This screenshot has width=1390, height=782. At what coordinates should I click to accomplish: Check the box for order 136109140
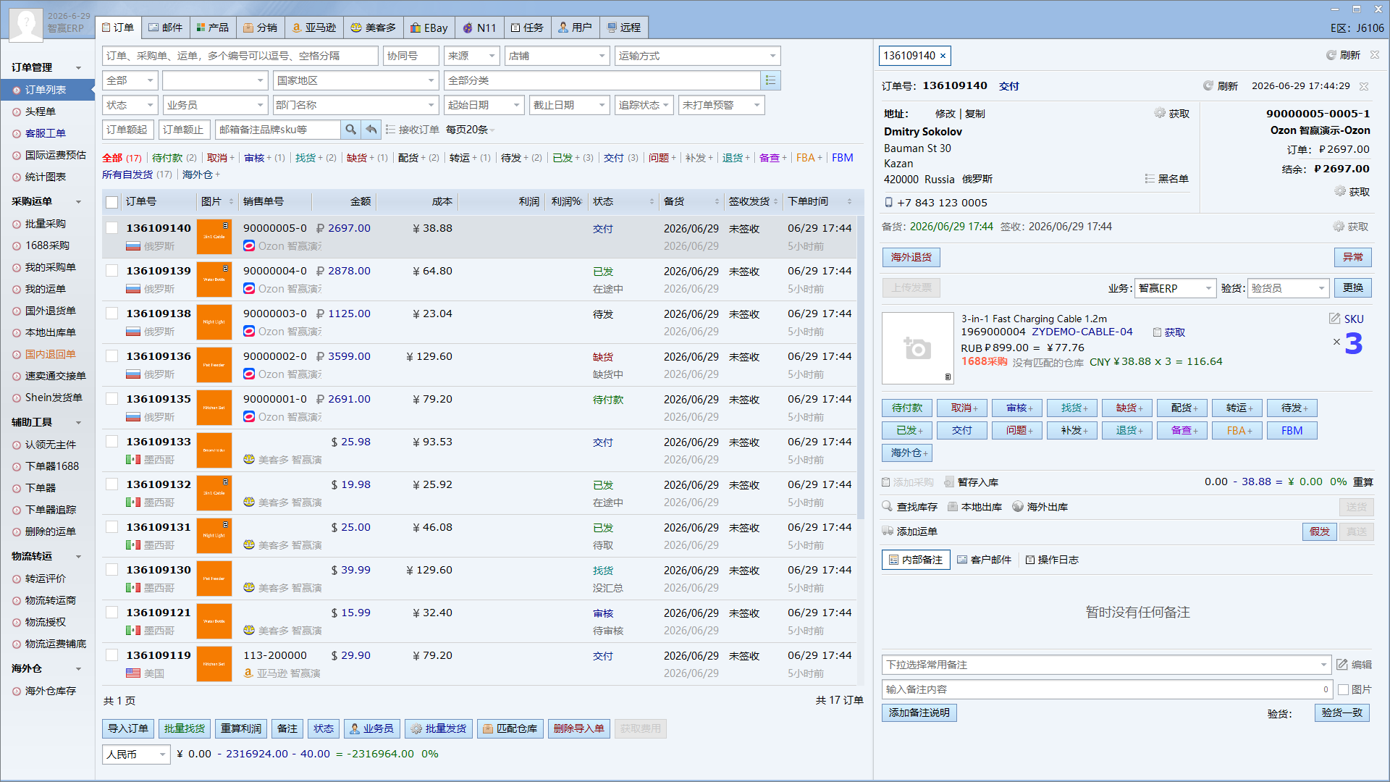pyautogui.click(x=111, y=228)
